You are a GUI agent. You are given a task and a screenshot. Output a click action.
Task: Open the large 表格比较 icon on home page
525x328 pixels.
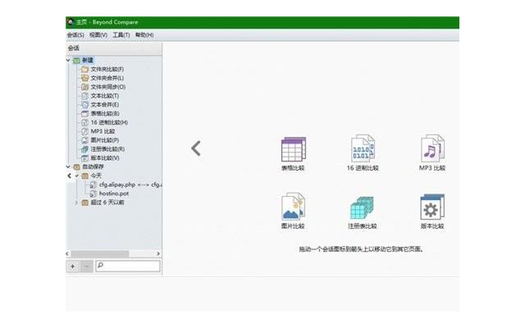click(x=294, y=149)
